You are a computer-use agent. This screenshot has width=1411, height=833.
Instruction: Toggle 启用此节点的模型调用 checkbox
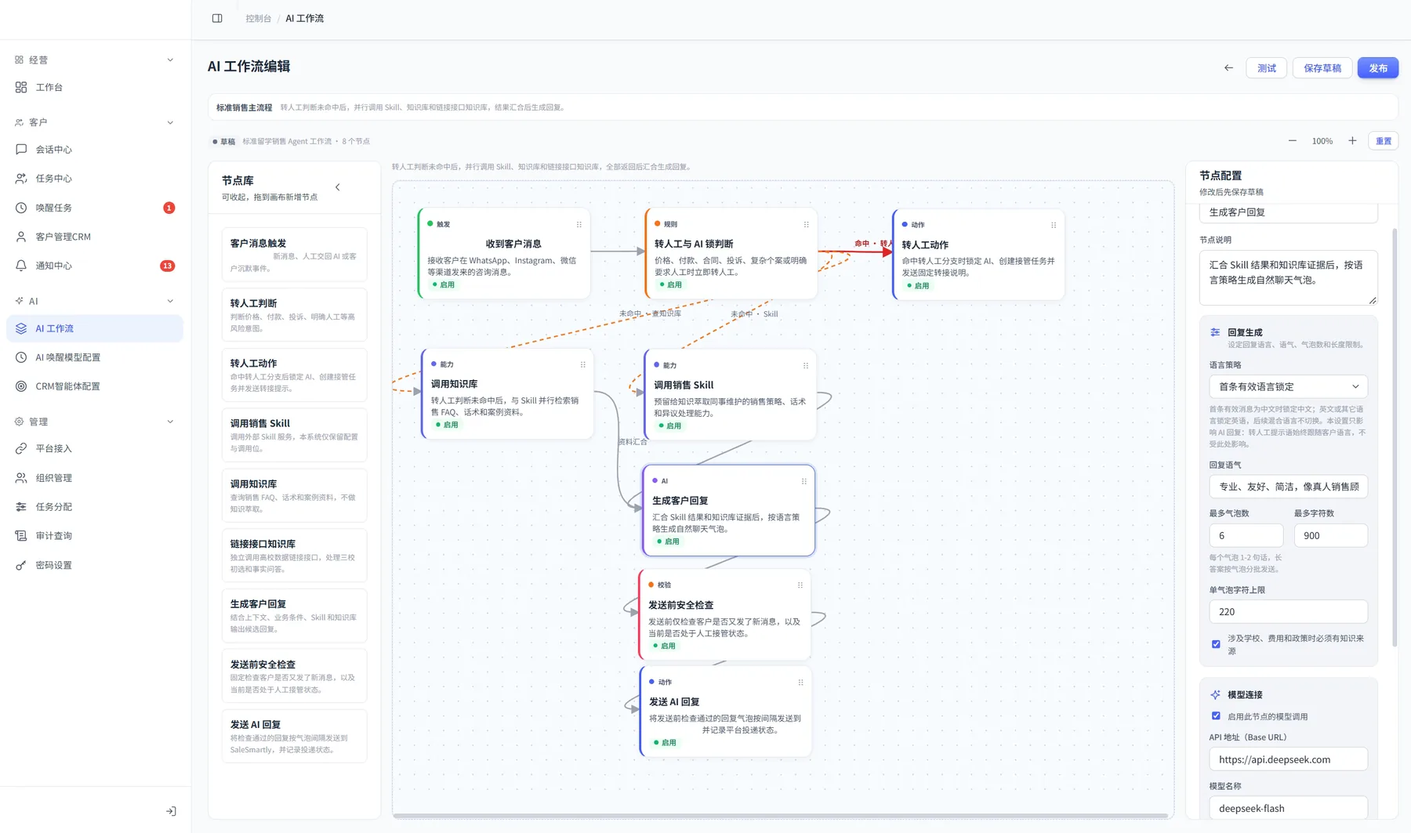pyautogui.click(x=1216, y=715)
